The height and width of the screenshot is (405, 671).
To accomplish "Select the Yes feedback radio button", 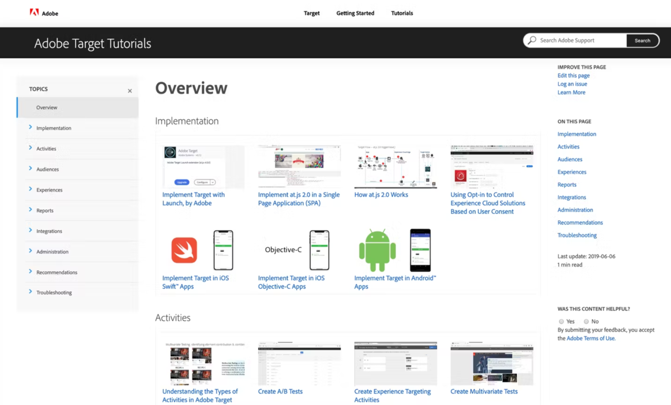I will 561,322.
